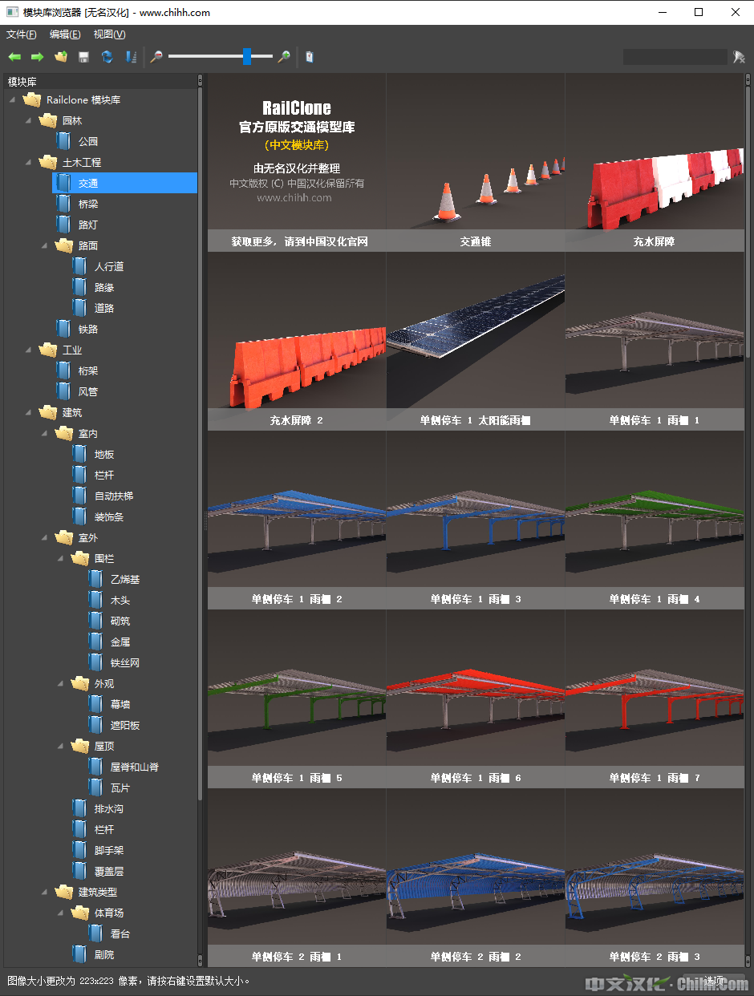Select the 单侧停车 1 雨棚 6 thumbnail

pyautogui.click(x=476, y=696)
